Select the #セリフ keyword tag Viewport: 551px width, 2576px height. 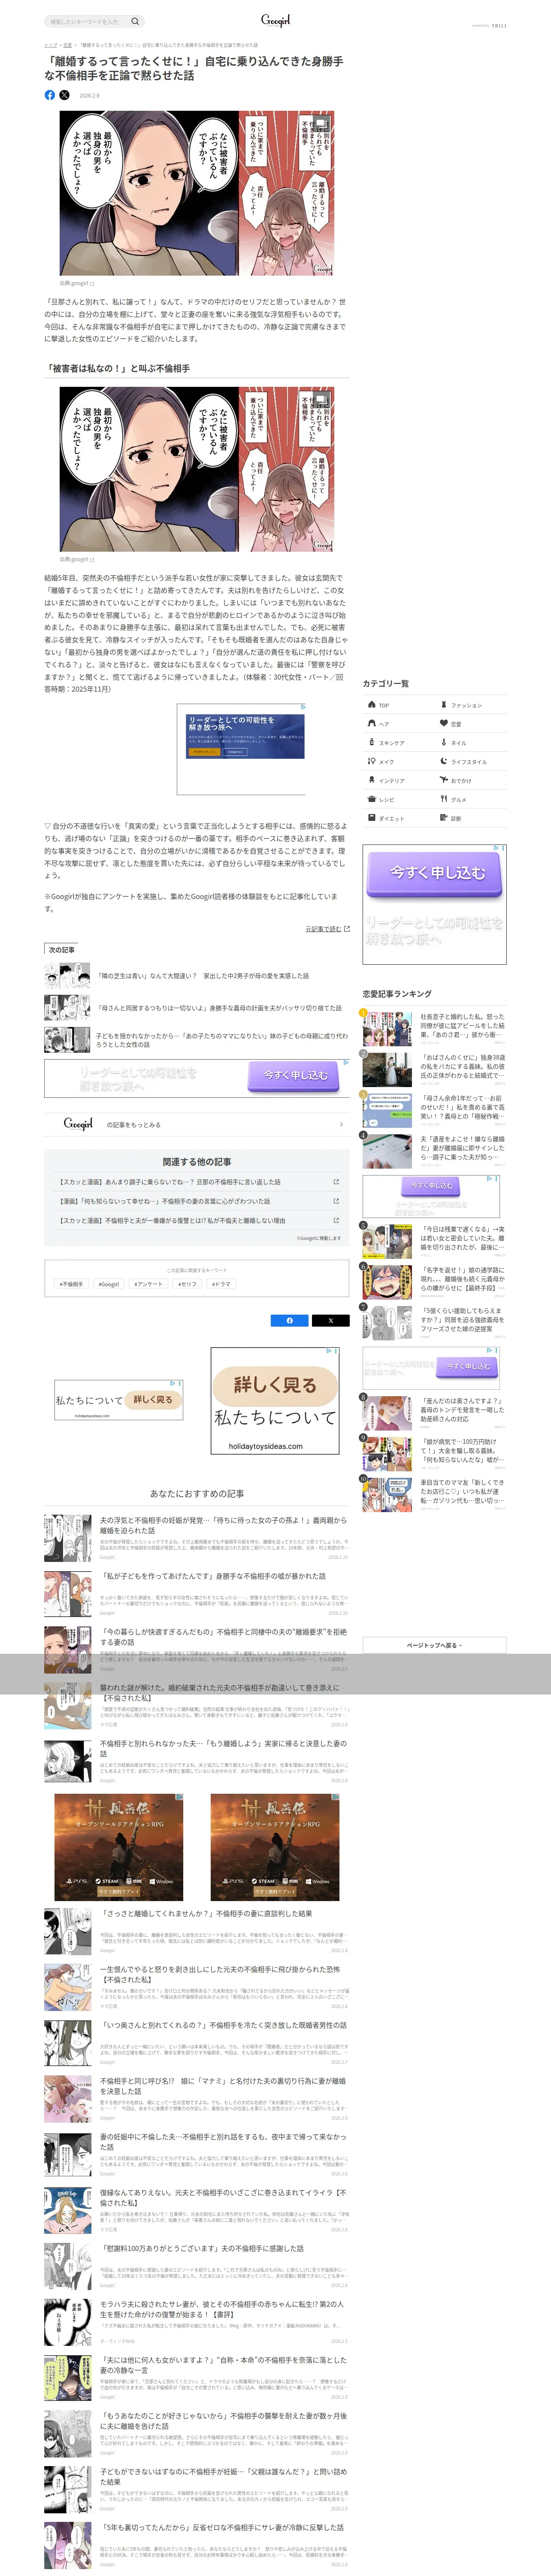(187, 1284)
